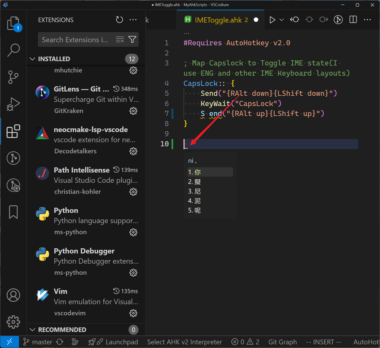Open editor more actions menu
380x348 pixels.
coord(367,20)
